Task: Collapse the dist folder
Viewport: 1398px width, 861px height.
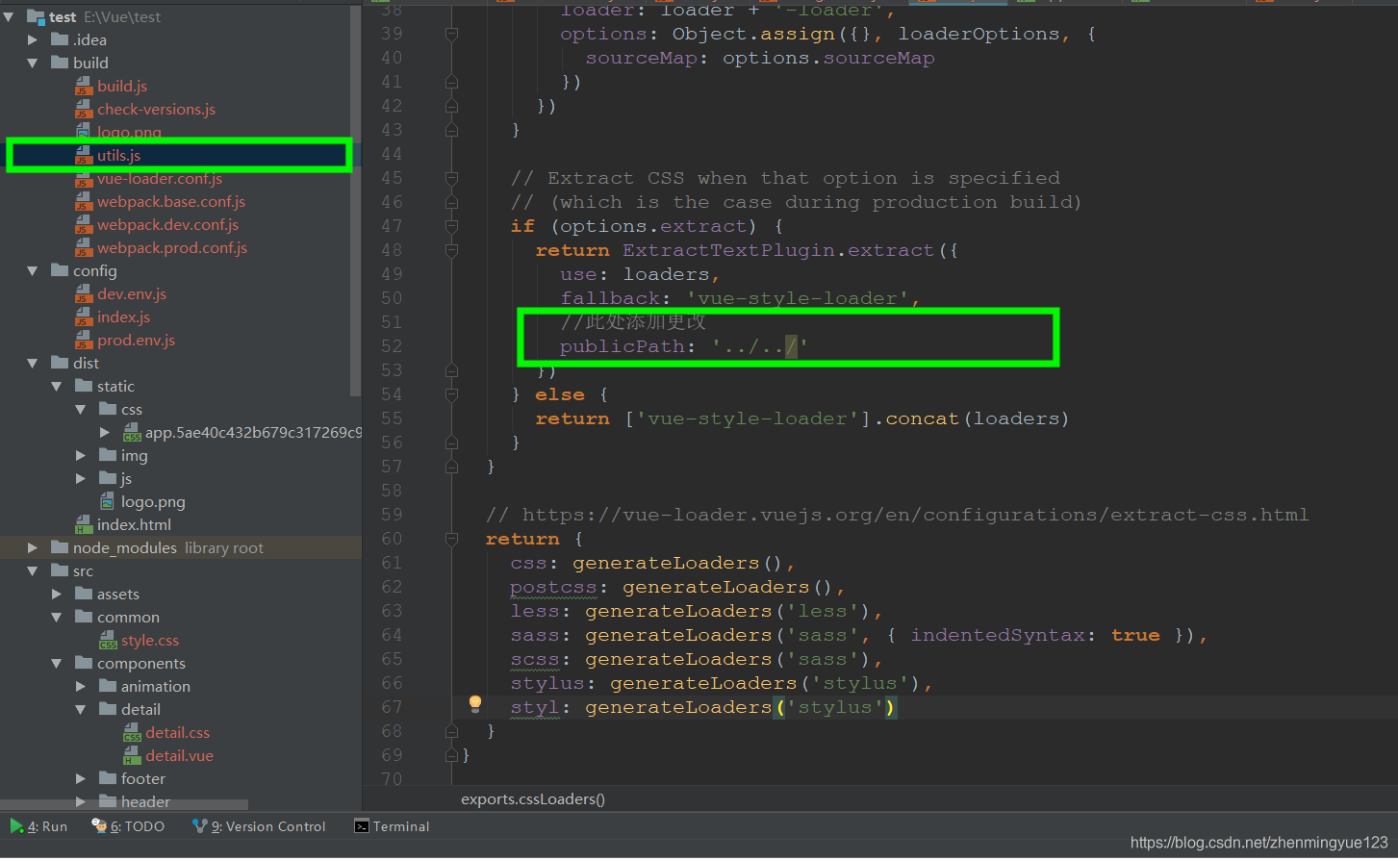Action: (33, 363)
